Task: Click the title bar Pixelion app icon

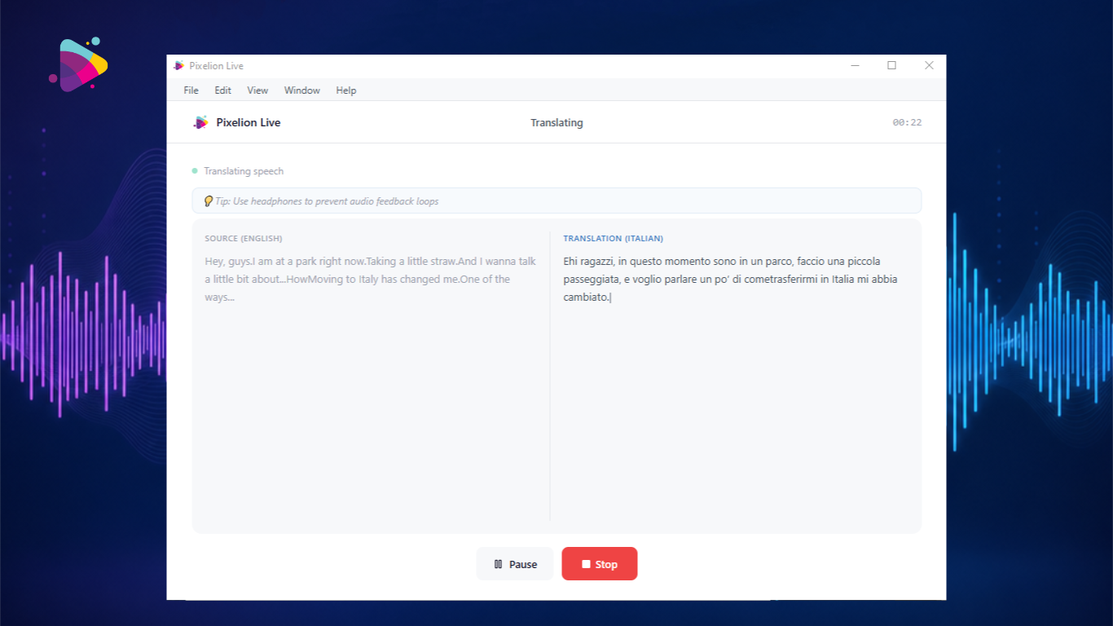Action: coord(179,66)
